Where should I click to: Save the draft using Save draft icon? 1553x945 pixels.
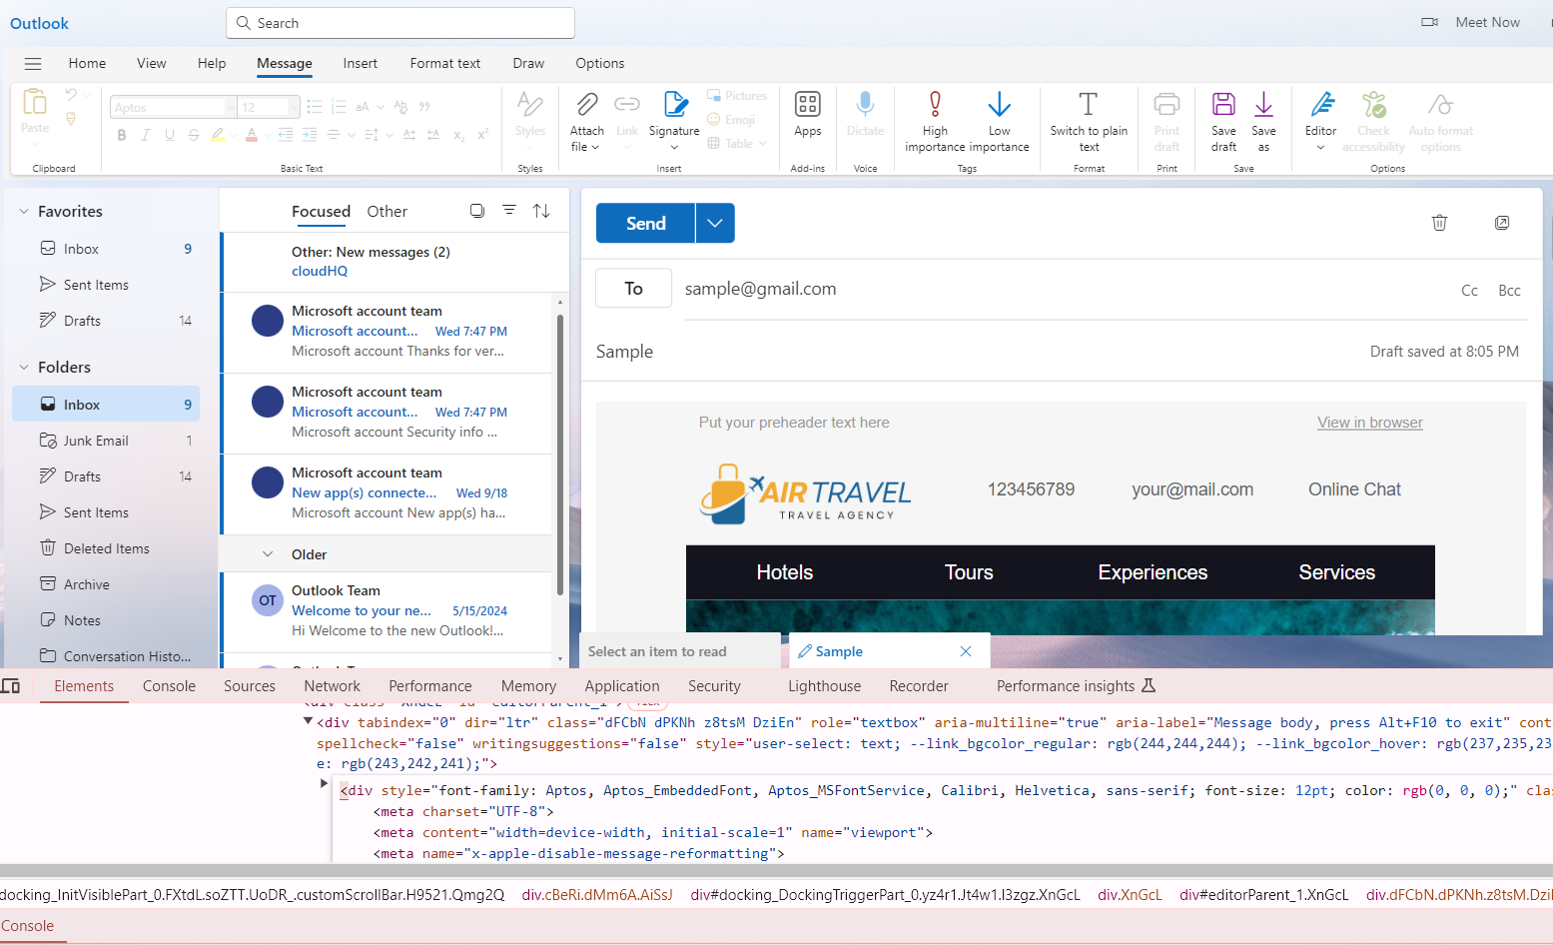(1222, 120)
